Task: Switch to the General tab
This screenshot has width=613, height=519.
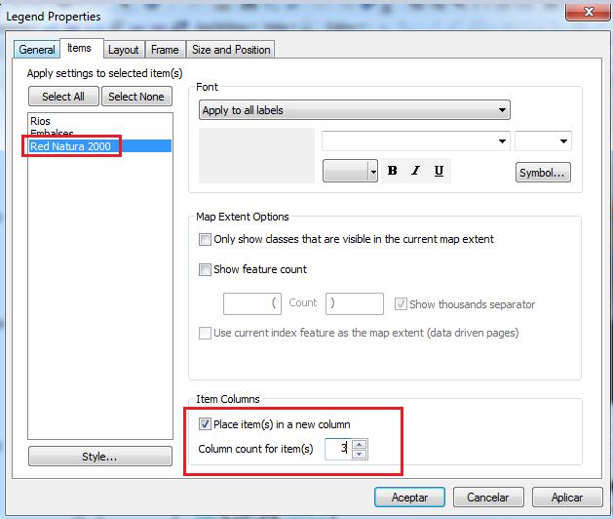Action: point(37,49)
